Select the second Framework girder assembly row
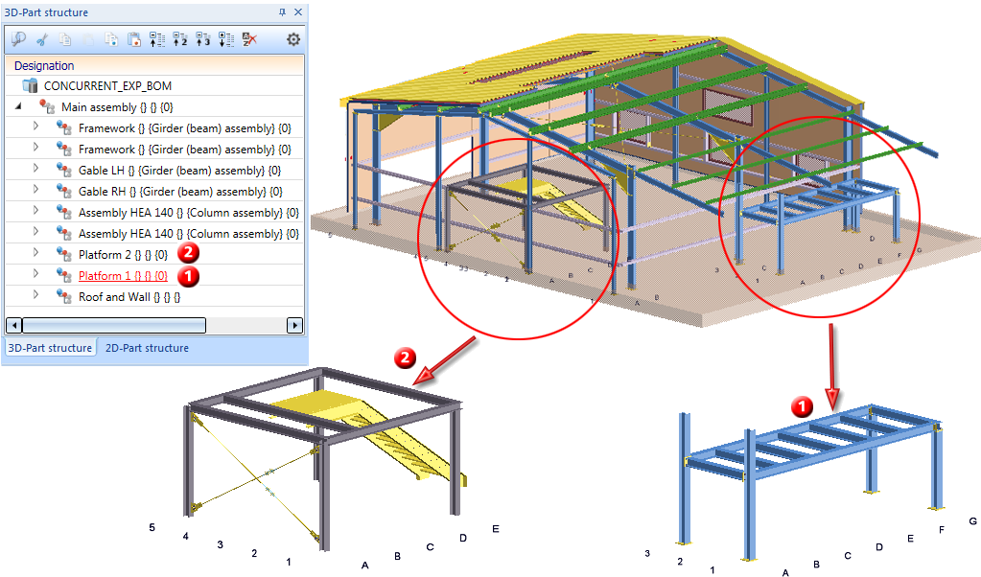The image size is (981, 577). [184, 150]
